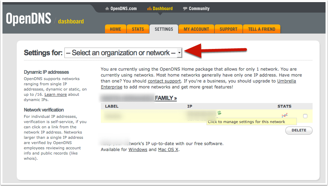Follow the contact support link

[164, 81]
